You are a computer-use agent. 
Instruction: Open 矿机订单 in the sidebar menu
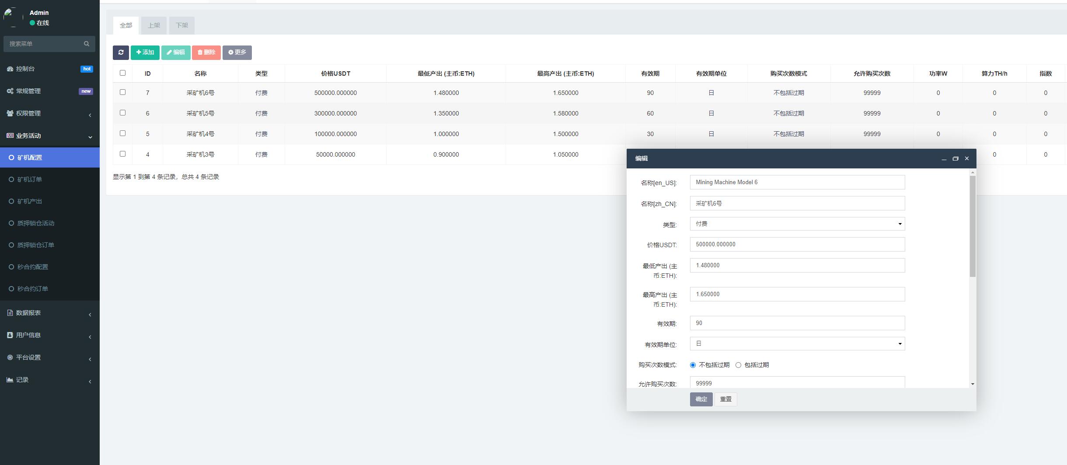(30, 179)
